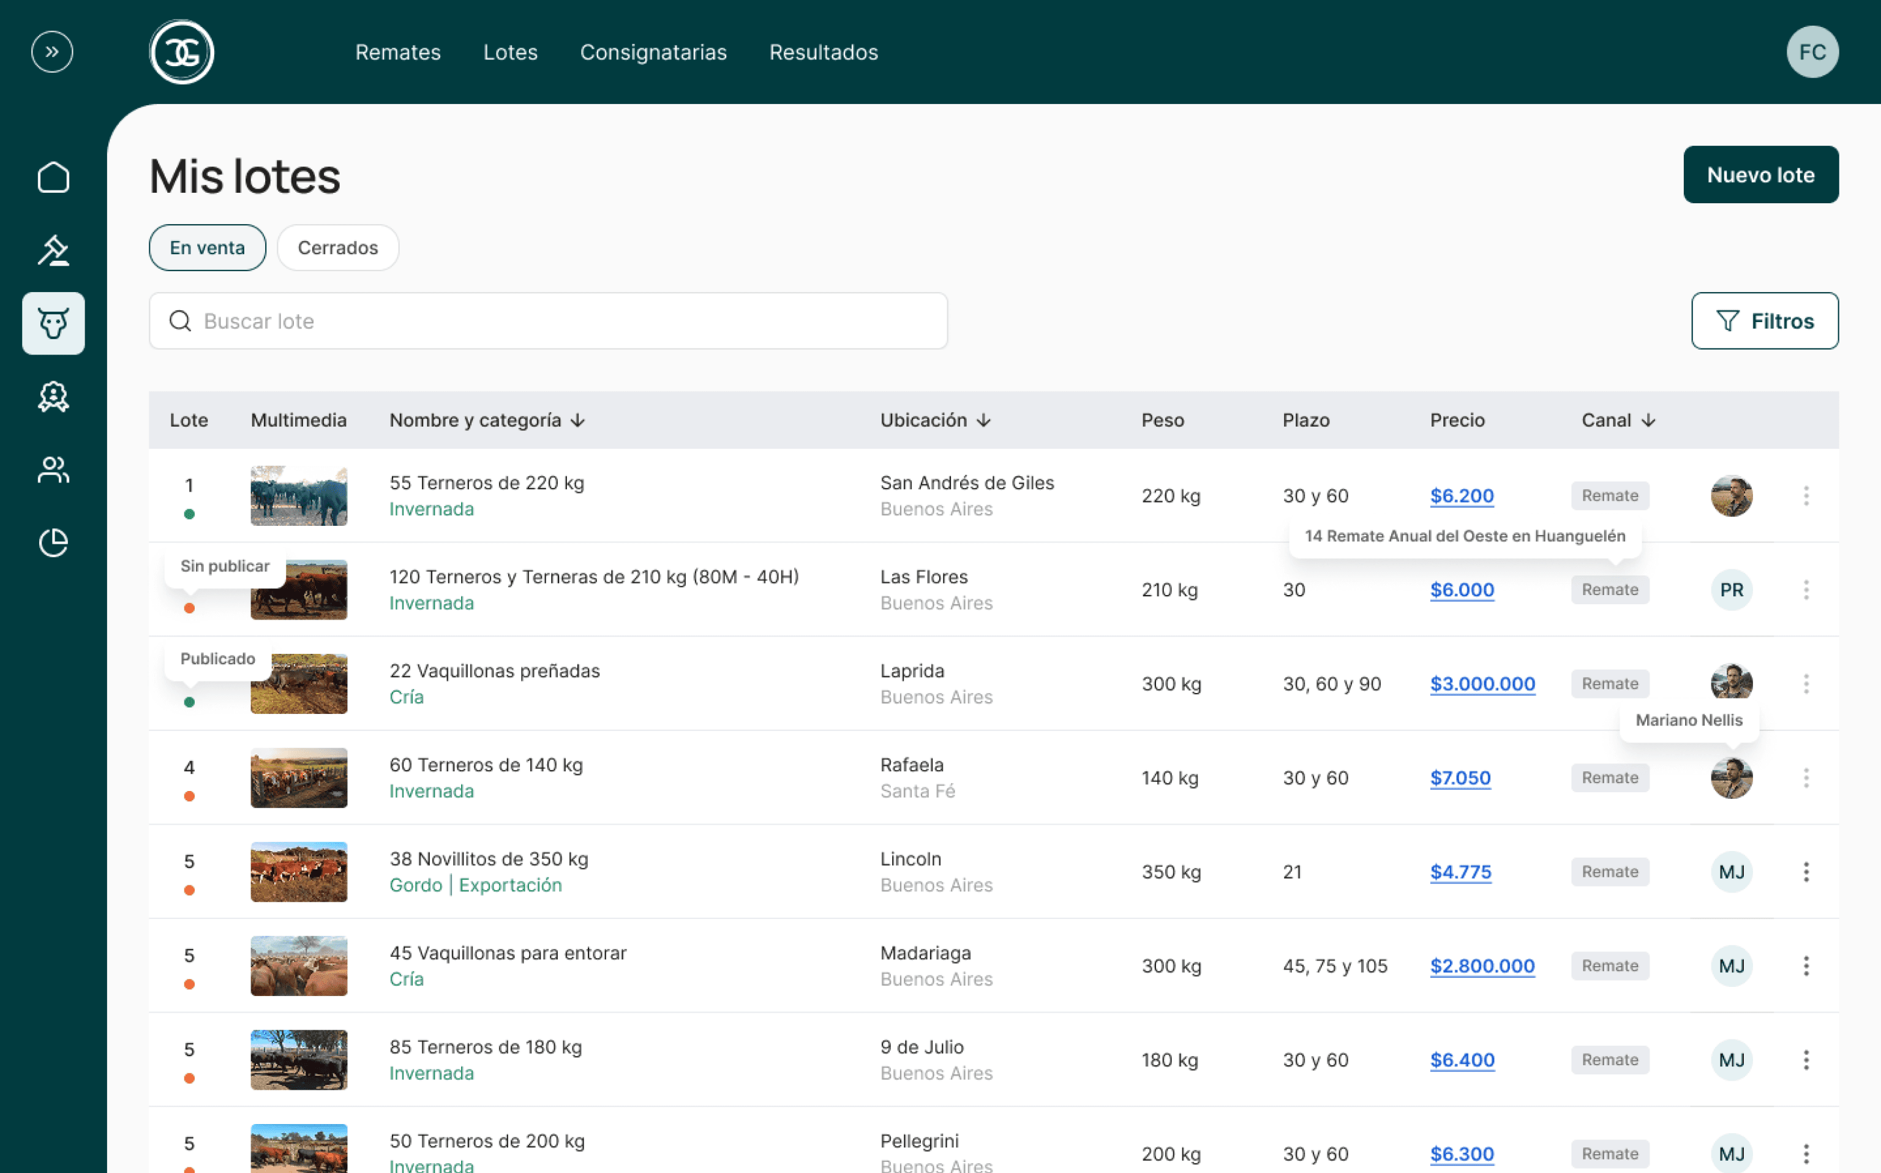1881x1173 pixels.
Task: Sort by Canal column arrow
Action: [x=1648, y=421]
